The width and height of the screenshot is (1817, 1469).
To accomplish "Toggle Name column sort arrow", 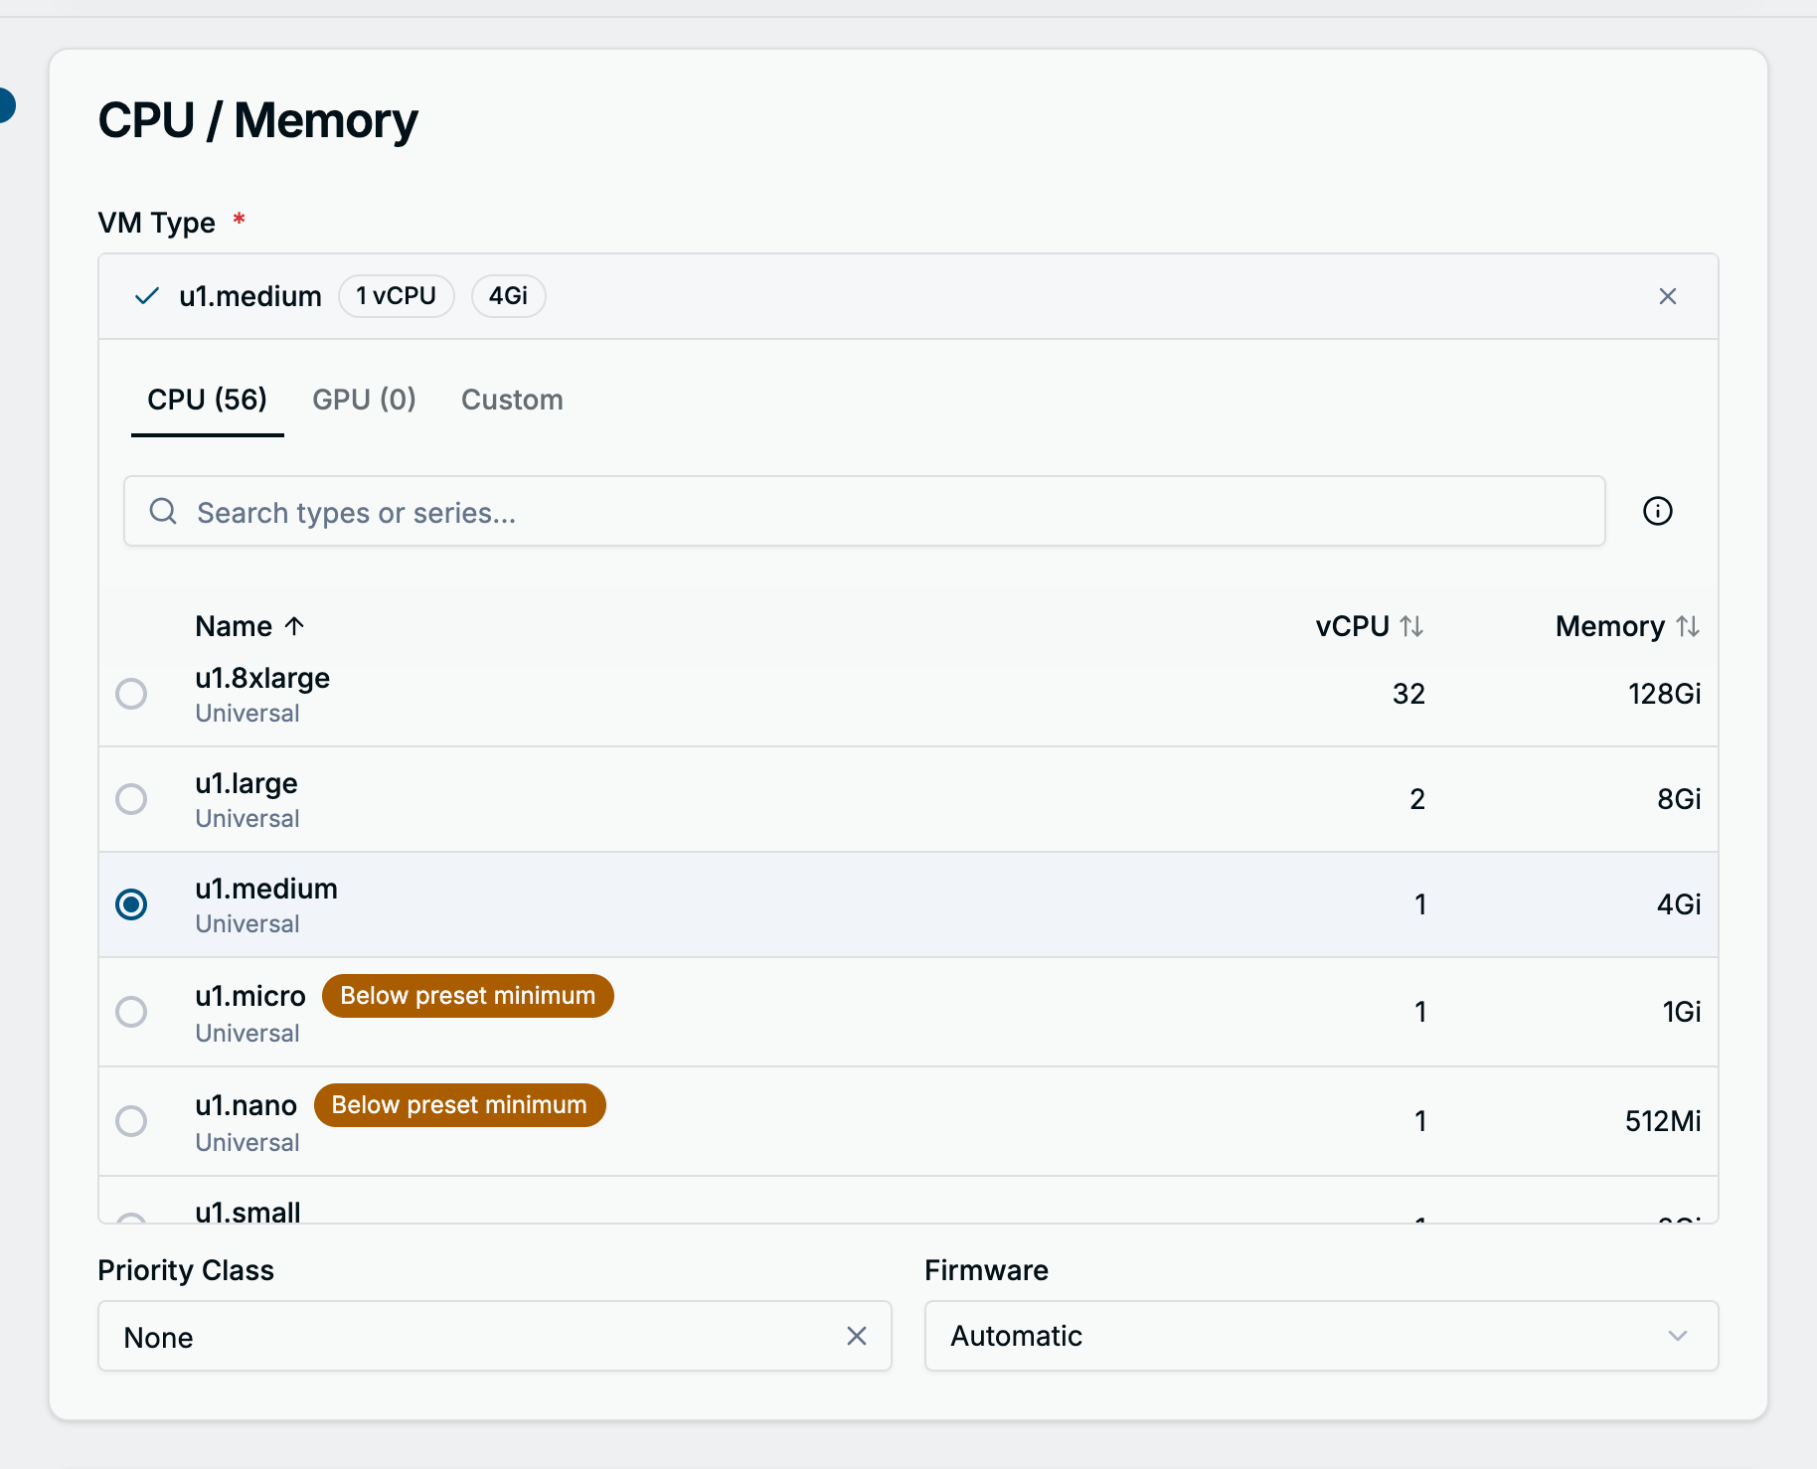I will (x=294, y=626).
